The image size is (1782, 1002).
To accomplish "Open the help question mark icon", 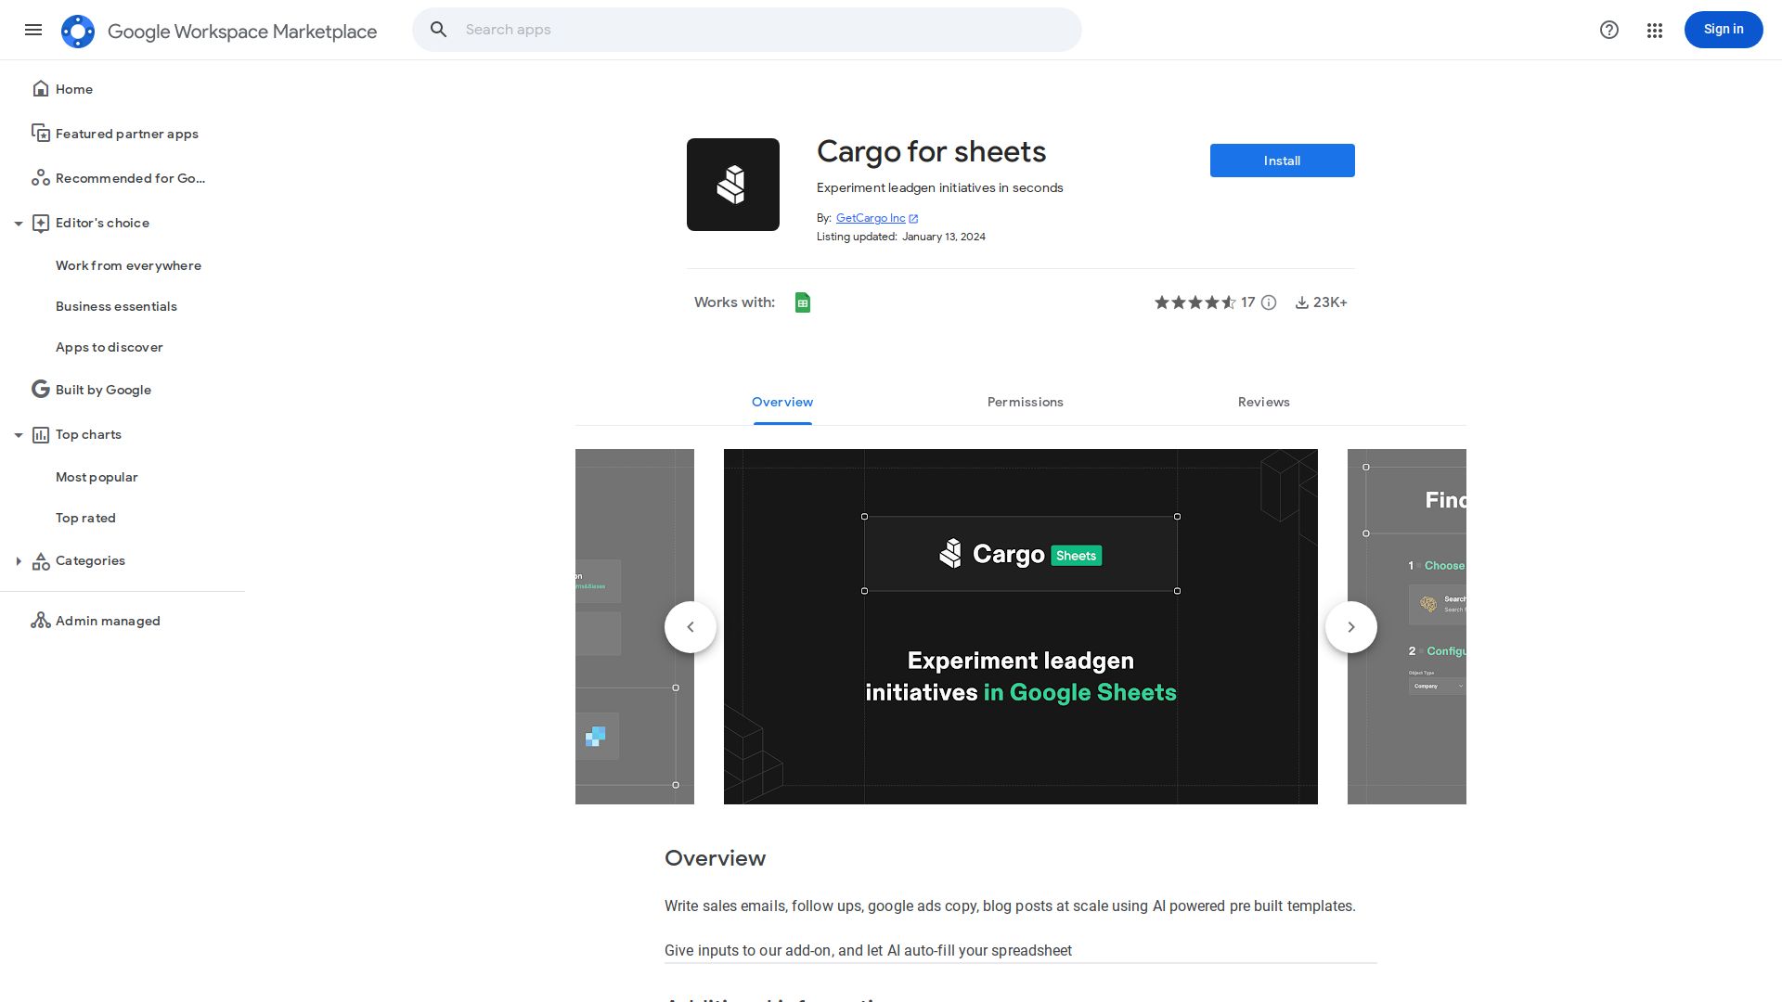I will pos(1608,30).
